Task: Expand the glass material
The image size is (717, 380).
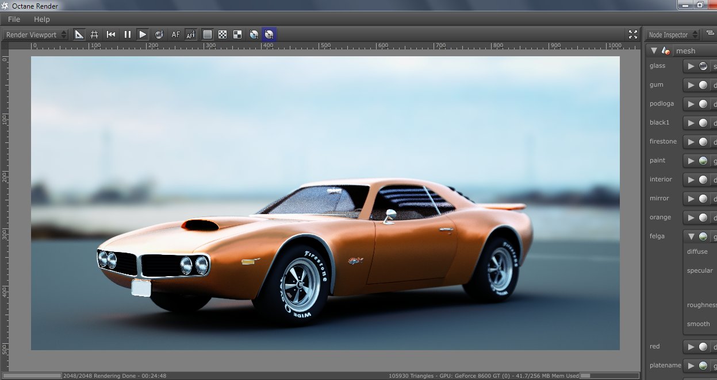Action: pos(691,66)
